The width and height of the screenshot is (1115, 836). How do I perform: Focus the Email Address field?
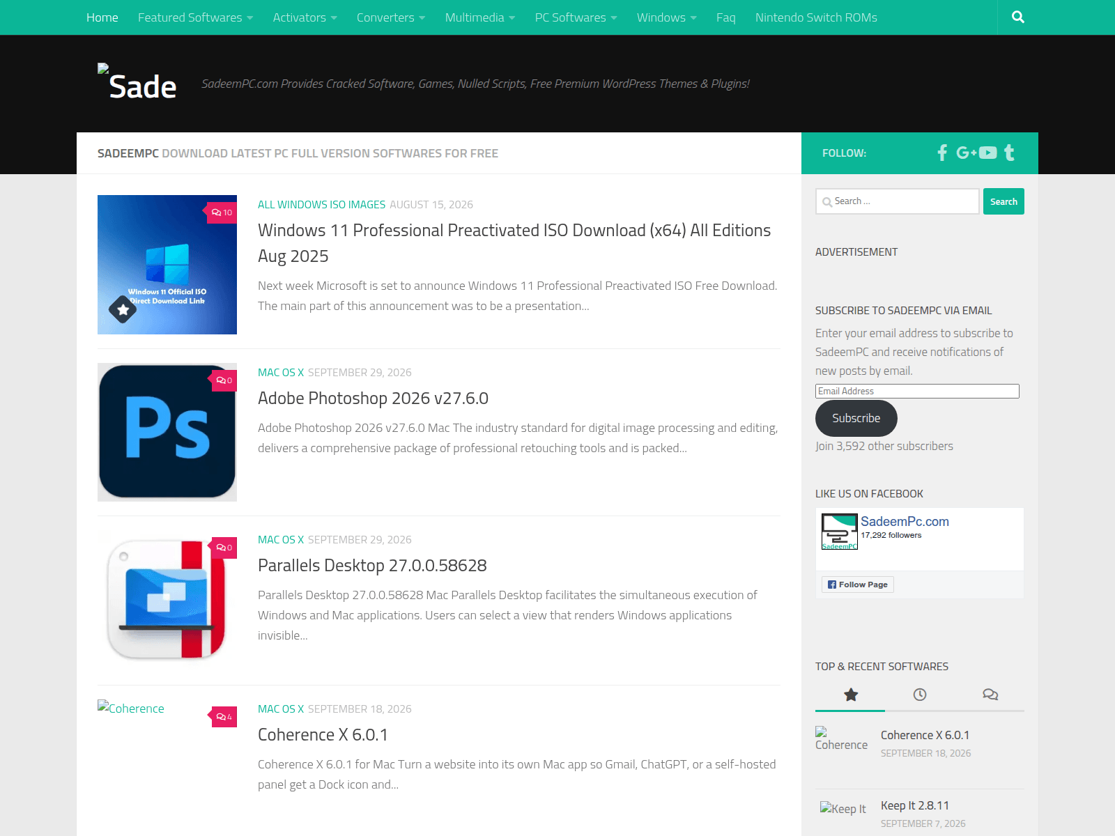(x=917, y=392)
